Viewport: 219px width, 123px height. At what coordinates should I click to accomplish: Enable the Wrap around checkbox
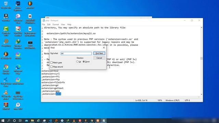point(51,67)
